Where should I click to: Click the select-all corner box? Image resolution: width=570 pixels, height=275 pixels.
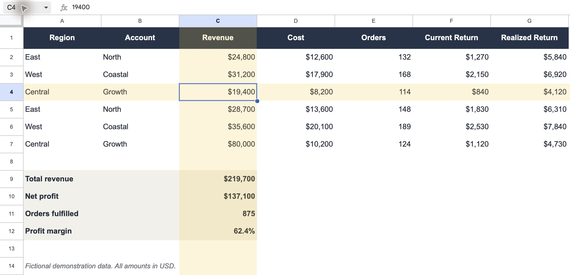click(12, 21)
